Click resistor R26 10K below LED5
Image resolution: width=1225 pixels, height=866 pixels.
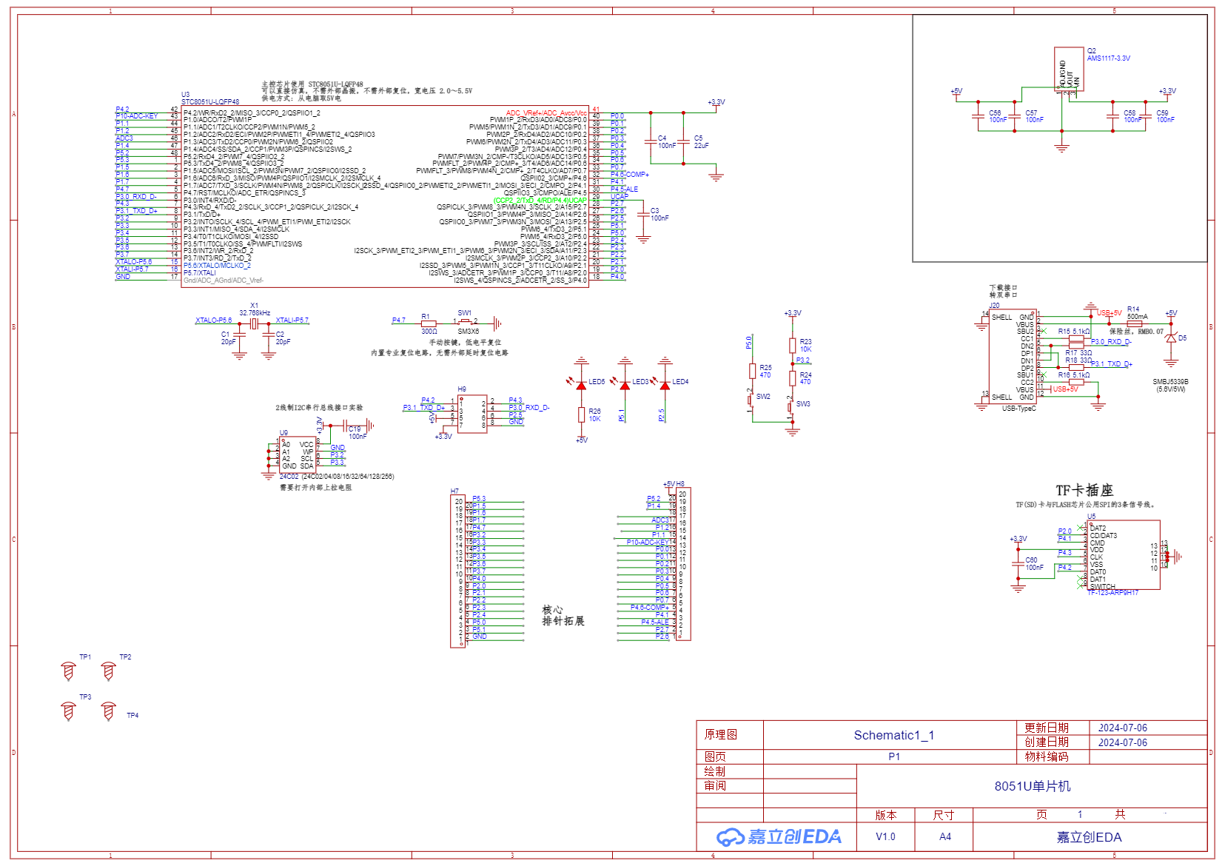click(582, 415)
